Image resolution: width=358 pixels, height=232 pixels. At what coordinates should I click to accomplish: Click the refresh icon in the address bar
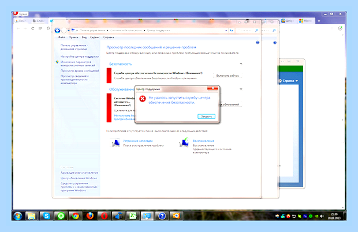click(232, 31)
